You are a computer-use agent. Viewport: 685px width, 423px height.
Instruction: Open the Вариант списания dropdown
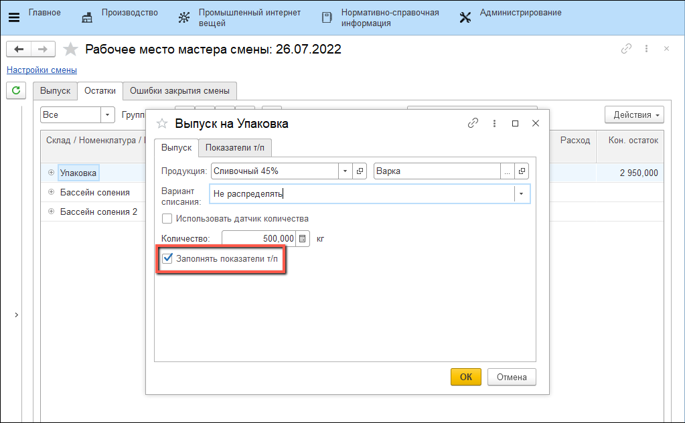coord(522,193)
